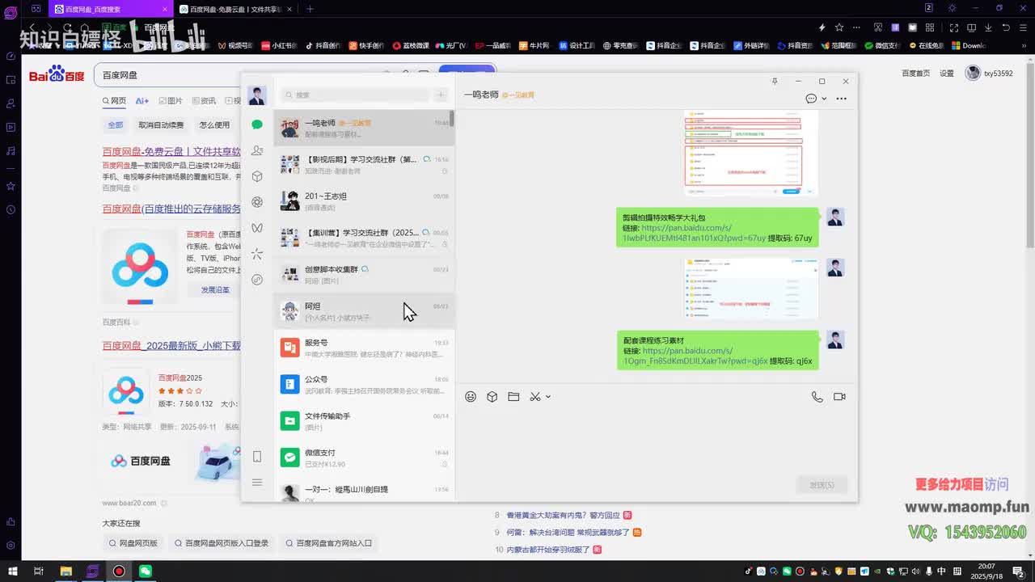Open the 服务号 entry

(x=364, y=348)
